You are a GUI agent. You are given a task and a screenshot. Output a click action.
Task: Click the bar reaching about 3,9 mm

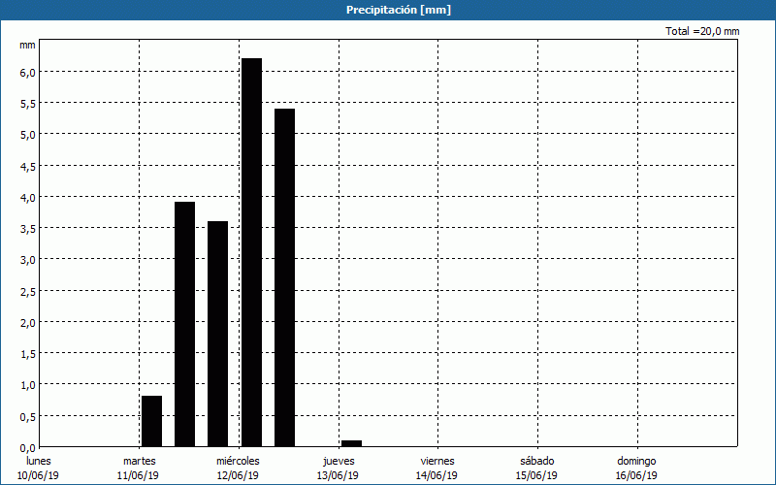pyautogui.click(x=184, y=324)
